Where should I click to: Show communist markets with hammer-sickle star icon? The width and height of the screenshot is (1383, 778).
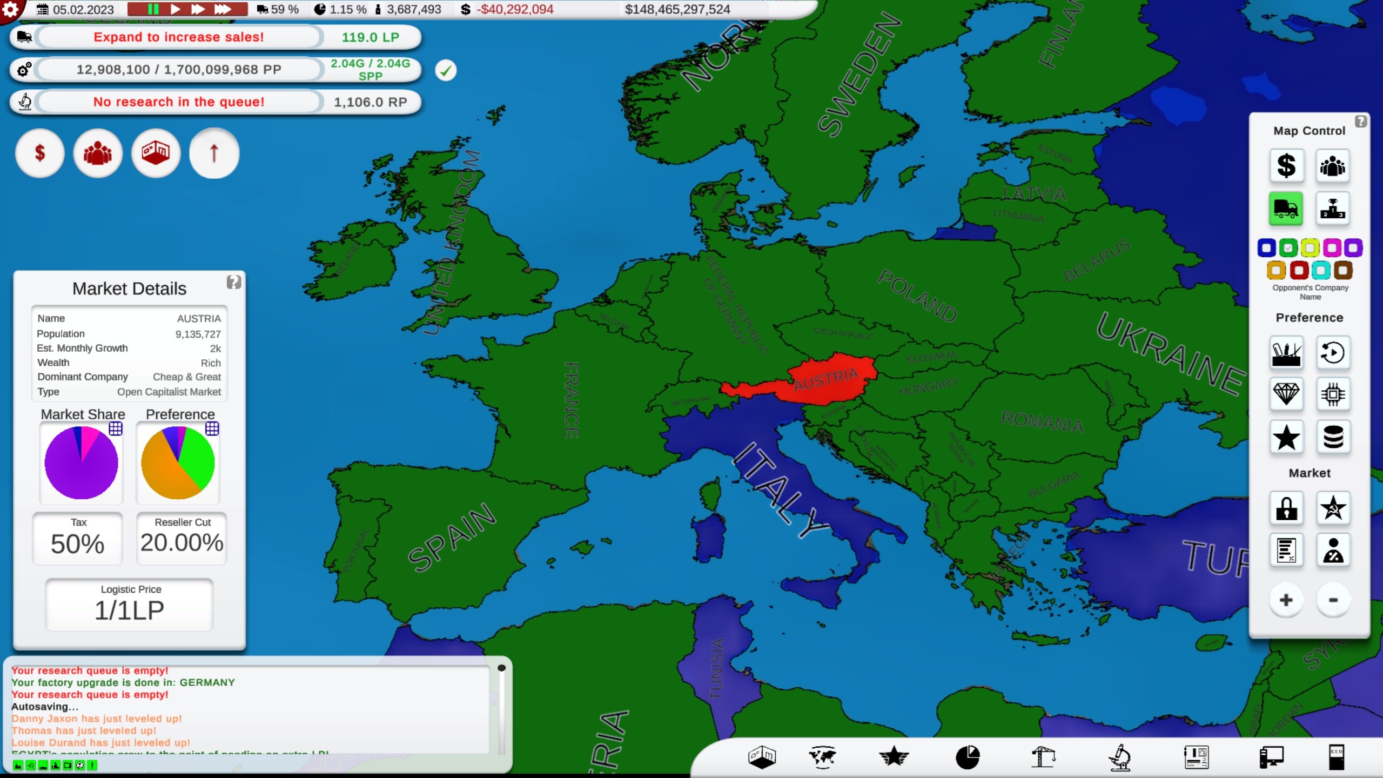(1333, 508)
